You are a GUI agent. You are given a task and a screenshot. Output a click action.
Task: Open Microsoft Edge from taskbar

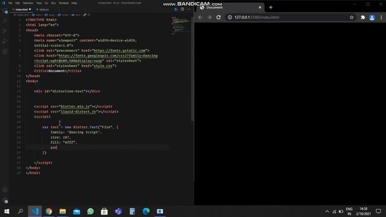[146, 211]
